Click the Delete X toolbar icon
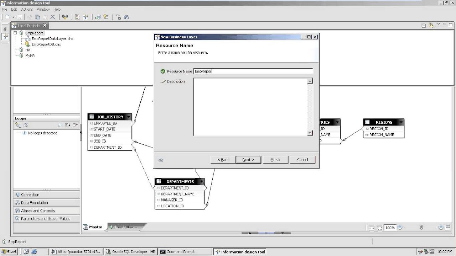Image resolution: width=456 pixels, height=256 pixels. 53,17
